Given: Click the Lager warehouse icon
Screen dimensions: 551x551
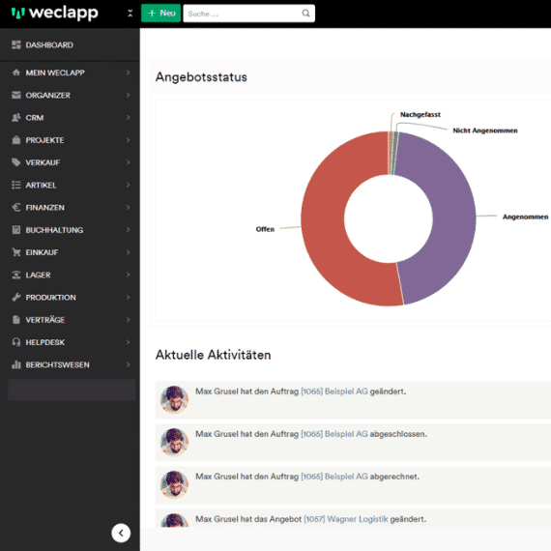Looking at the screenshot, I should tap(16, 275).
